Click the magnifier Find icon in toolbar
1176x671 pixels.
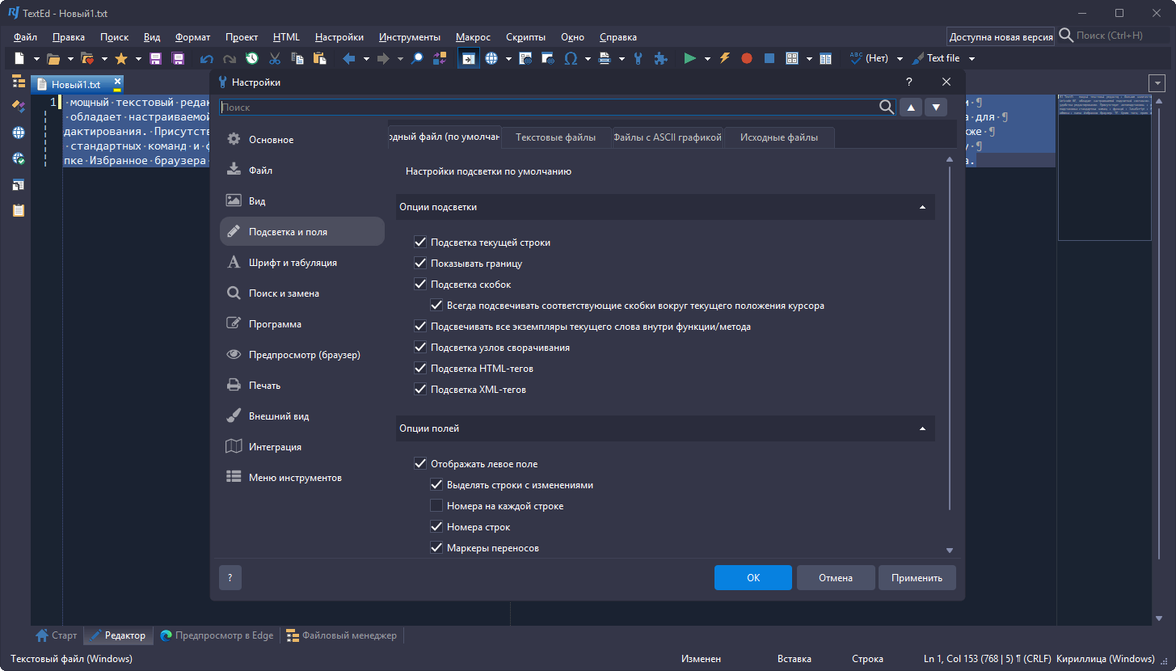point(417,58)
